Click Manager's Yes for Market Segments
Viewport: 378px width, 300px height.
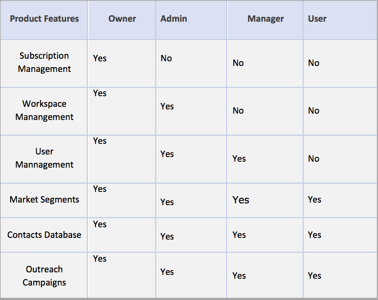click(241, 200)
